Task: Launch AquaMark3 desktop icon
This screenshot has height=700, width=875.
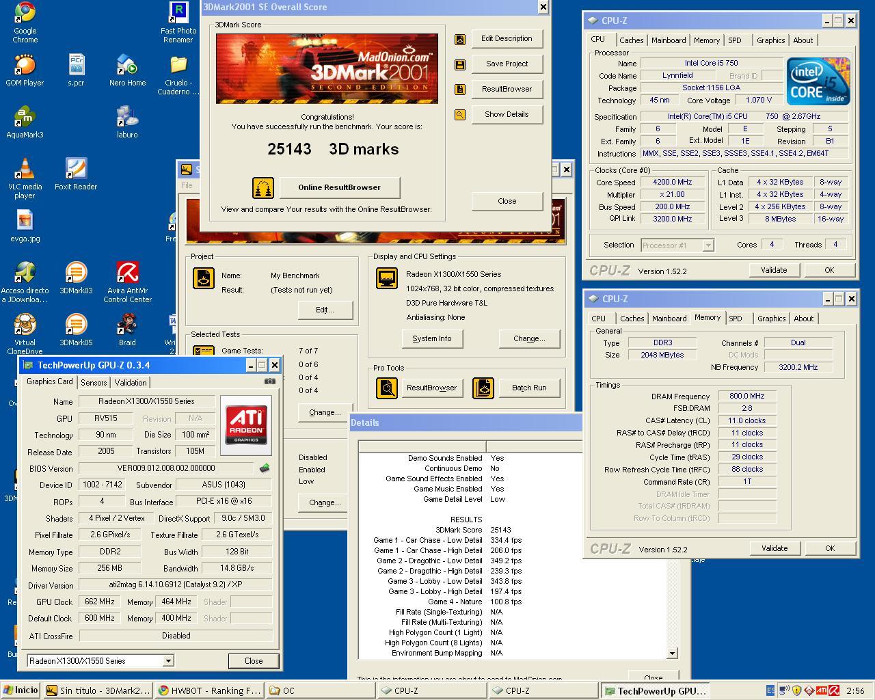Action: click(x=25, y=122)
